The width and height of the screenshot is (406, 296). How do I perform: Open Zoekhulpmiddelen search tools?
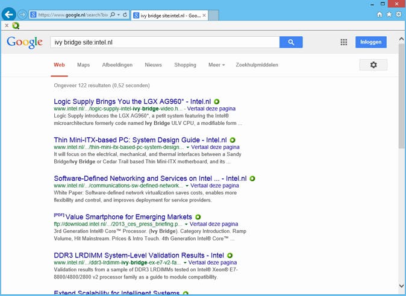point(257,65)
